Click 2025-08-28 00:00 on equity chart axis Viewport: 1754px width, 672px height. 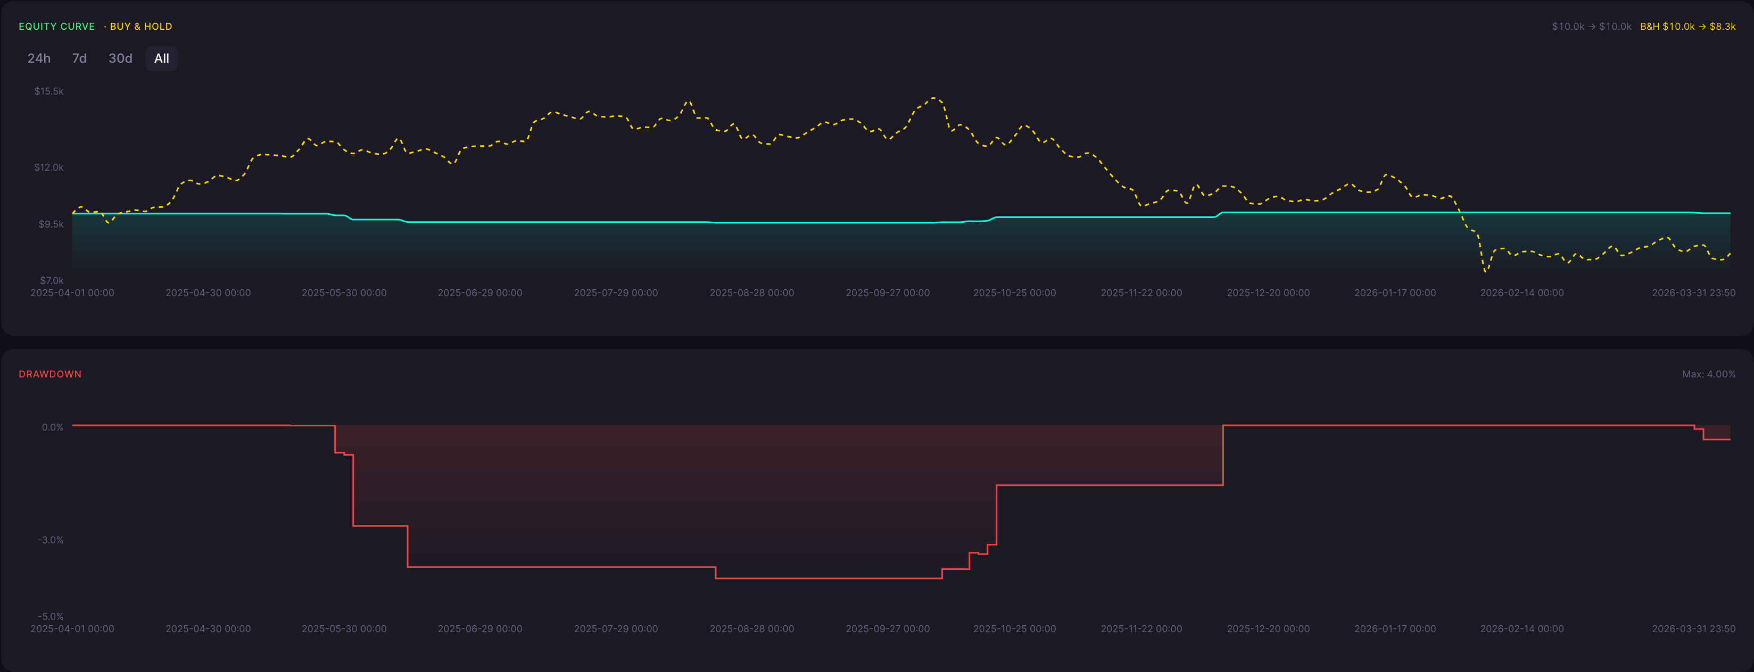click(752, 293)
